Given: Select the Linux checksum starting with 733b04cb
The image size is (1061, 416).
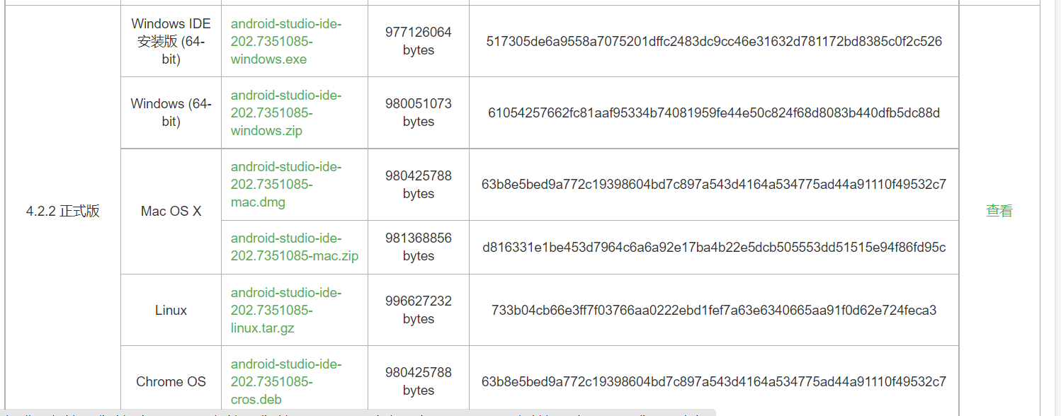Looking at the screenshot, I should [714, 311].
